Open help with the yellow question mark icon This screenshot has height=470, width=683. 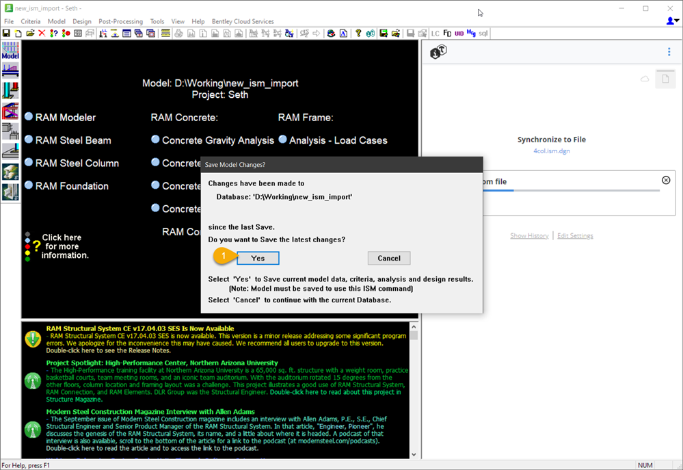(358, 33)
